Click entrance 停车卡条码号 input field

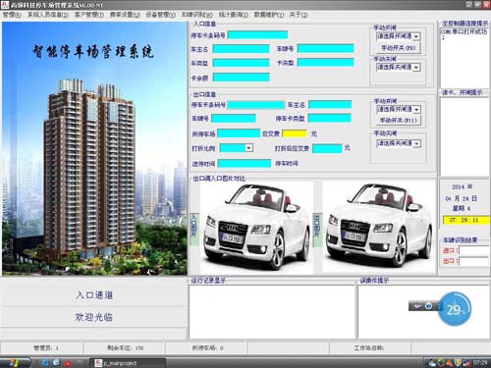coord(257,35)
